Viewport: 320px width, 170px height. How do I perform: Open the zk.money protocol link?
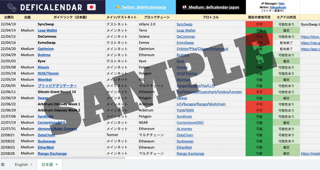point(184,129)
